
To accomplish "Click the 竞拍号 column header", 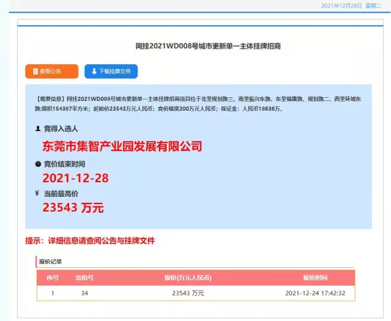I will pyautogui.click(x=84, y=278).
